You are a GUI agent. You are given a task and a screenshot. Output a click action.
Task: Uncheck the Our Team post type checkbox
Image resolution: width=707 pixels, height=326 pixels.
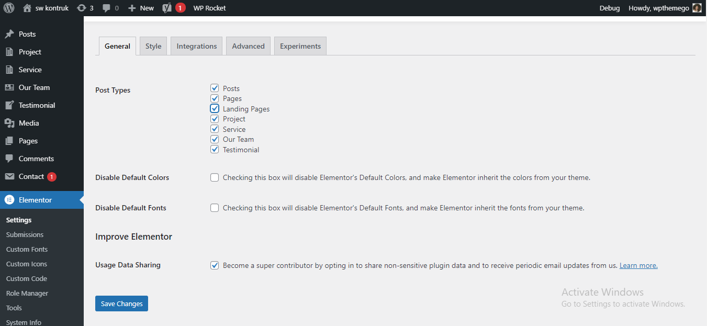tap(215, 139)
